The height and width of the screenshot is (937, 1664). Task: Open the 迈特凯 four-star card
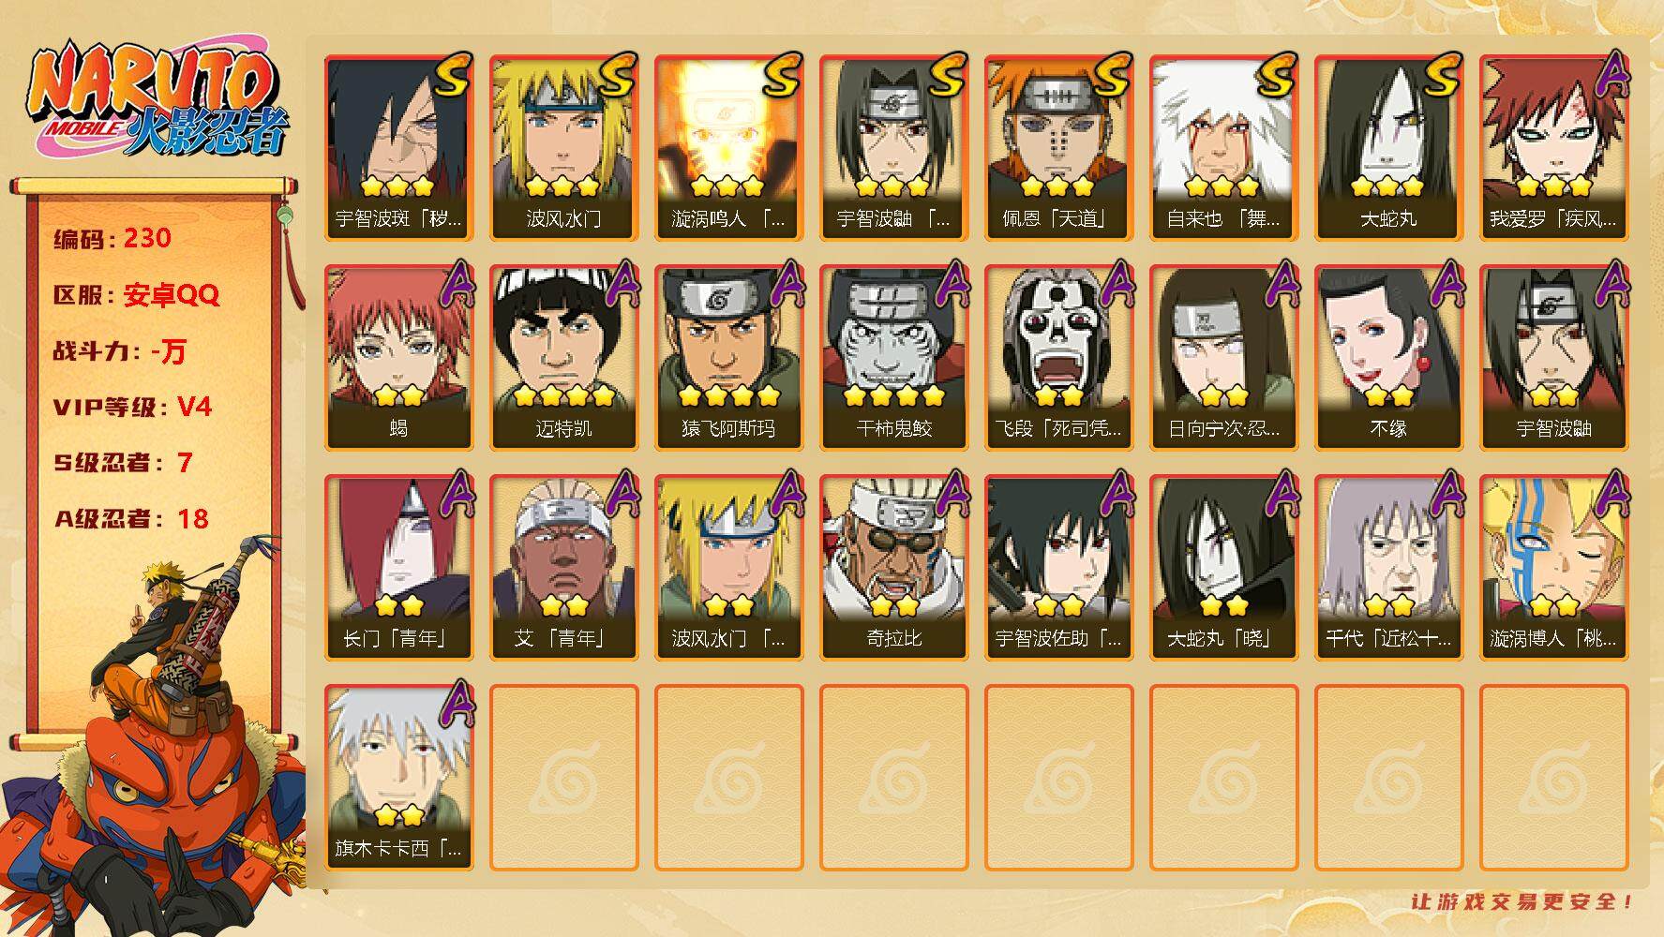563,357
